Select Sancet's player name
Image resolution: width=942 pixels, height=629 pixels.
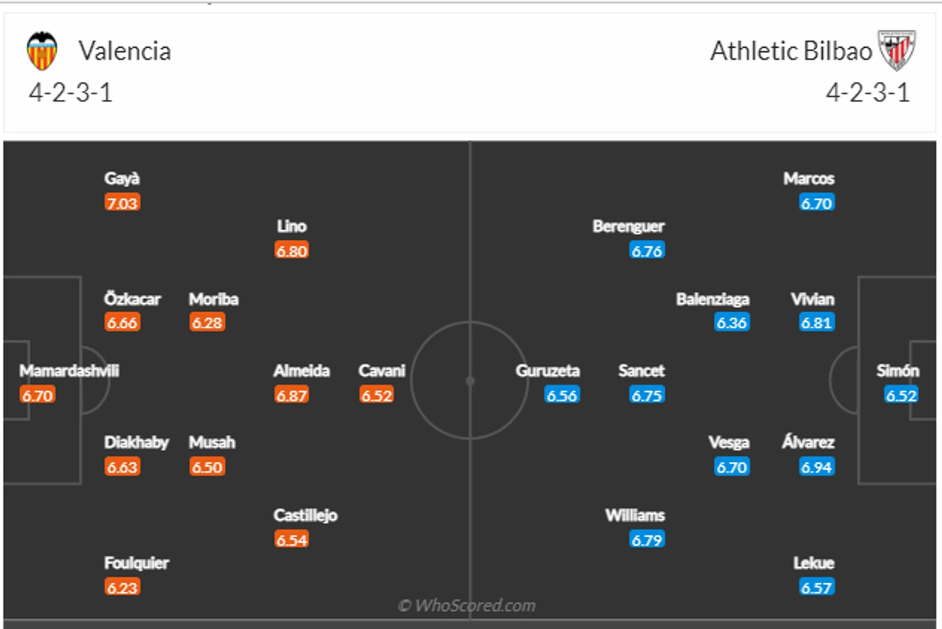click(x=641, y=371)
